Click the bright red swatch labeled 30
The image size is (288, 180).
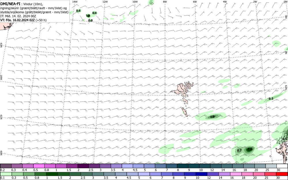(x=282, y=174)
